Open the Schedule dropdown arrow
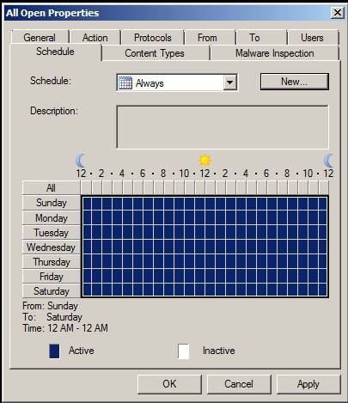The width and height of the screenshot is (348, 403). click(229, 82)
